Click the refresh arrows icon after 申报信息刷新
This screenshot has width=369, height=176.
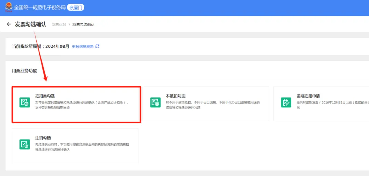coord(97,46)
